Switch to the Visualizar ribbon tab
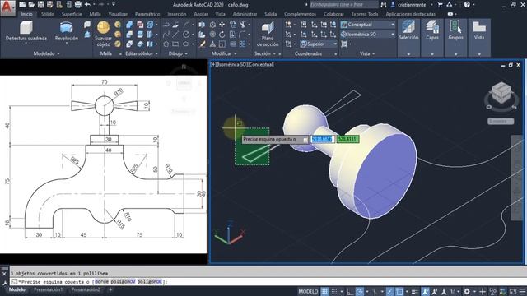This screenshot has height=296, width=527. pyautogui.click(x=118, y=14)
